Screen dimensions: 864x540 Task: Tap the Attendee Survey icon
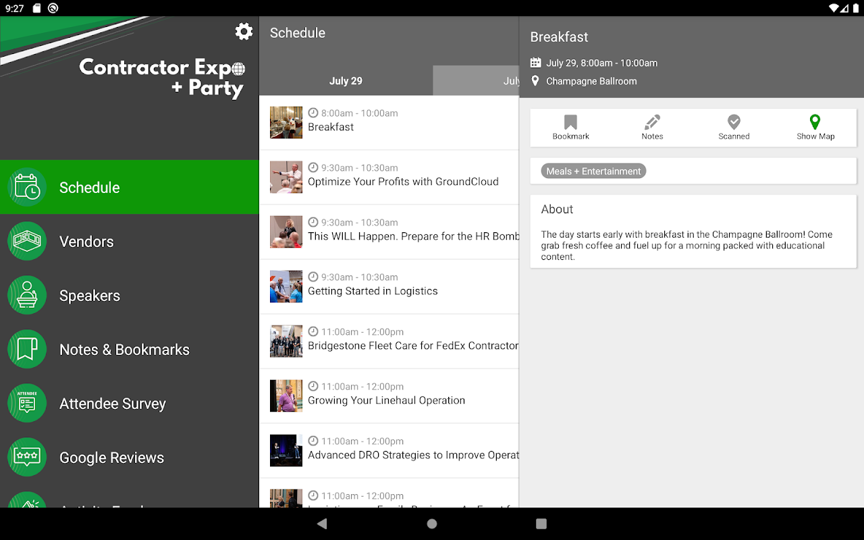[x=27, y=403]
